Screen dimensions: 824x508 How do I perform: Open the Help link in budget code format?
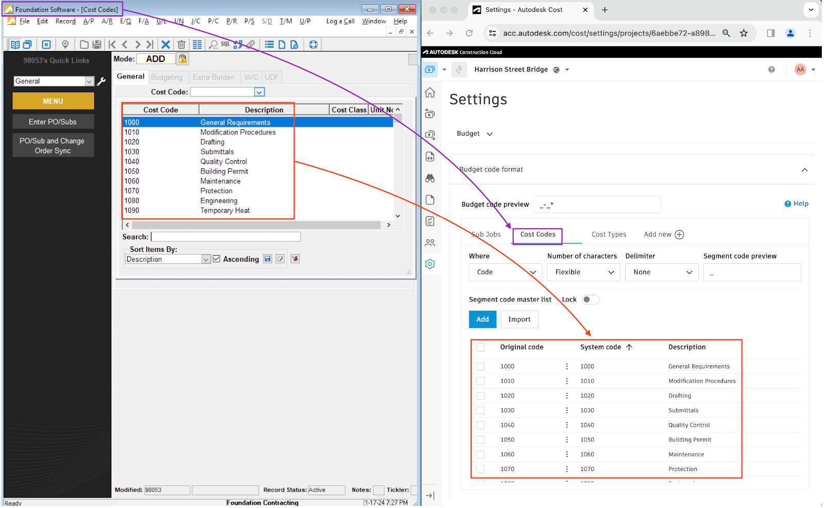tap(796, 204)
